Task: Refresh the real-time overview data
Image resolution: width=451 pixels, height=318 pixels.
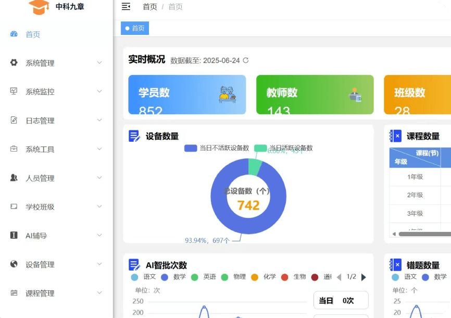Action: [246, 60]
